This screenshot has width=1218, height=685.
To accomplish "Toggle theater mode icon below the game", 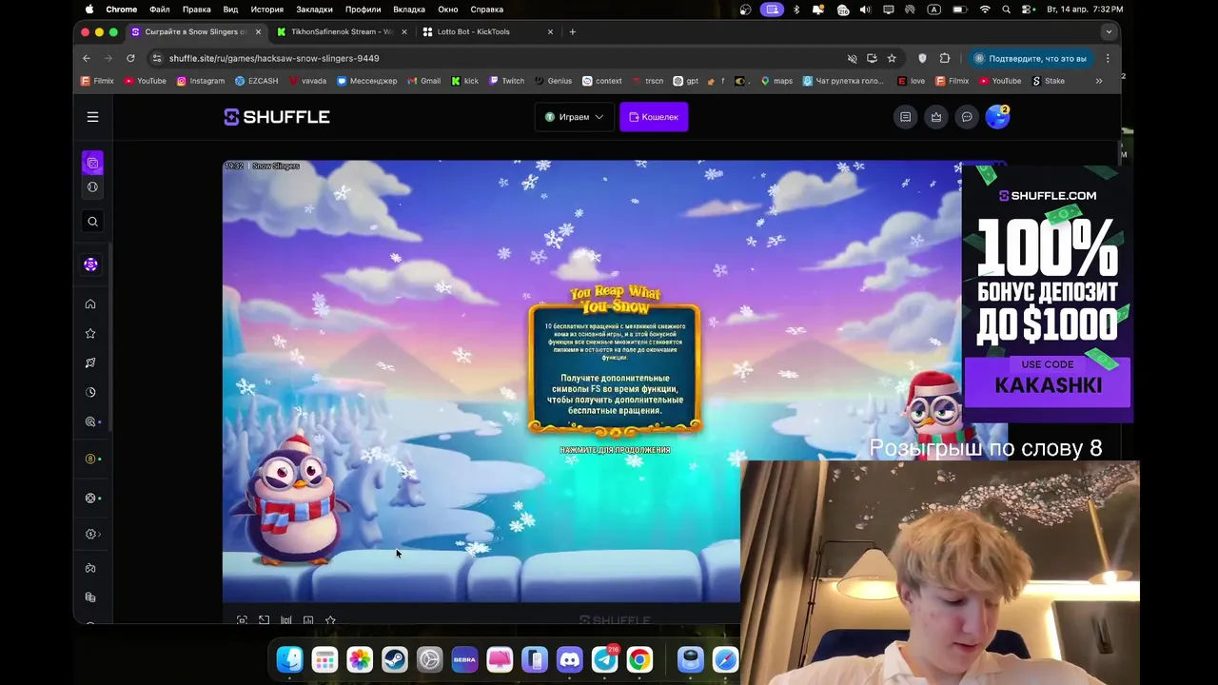I will pyautogui.click(x=264, y=620).
